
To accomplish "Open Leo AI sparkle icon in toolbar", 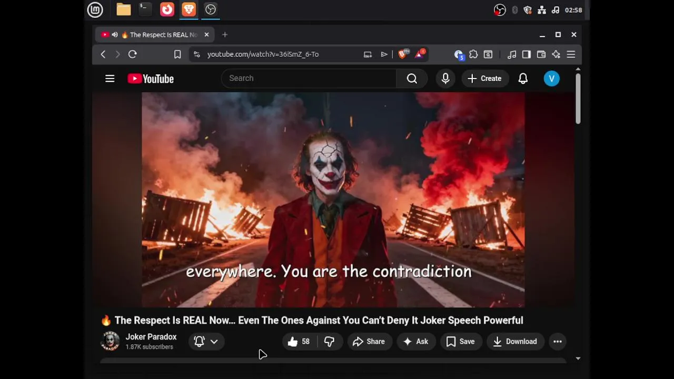I will tap(556, 54).
